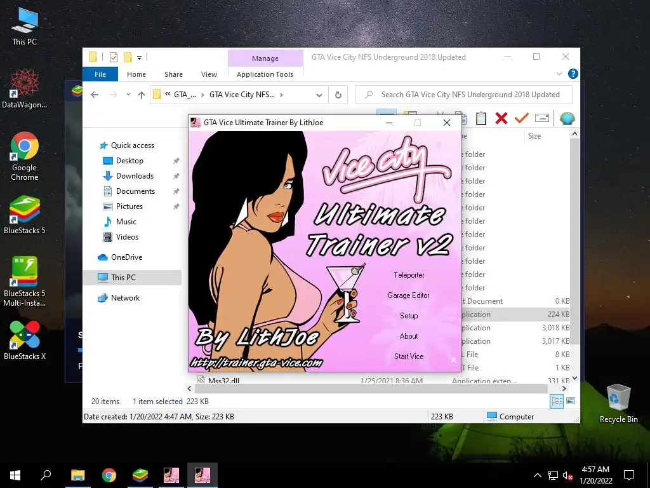Open the Home ribbon tab
Viewport: 650px width, 488px height.
pos(136,74)
